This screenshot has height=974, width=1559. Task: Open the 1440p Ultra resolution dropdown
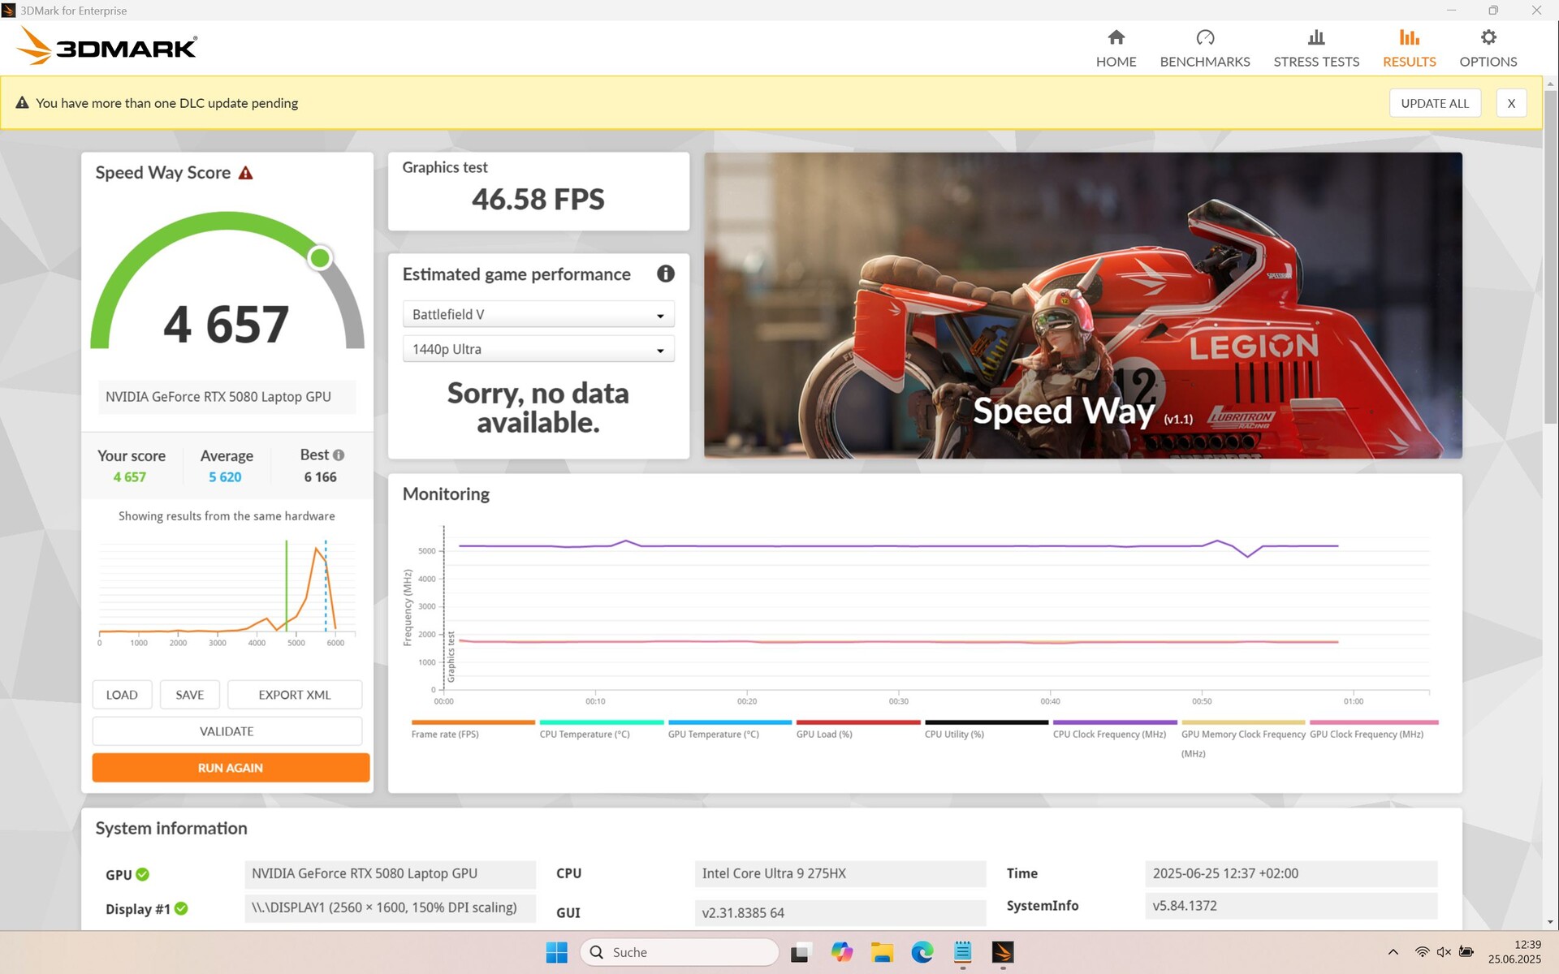[x=538, y=349]
